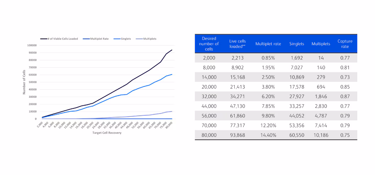Select the 60,550 singlets table cell
The height and width of the screenshot is (175, 375).
296,135
